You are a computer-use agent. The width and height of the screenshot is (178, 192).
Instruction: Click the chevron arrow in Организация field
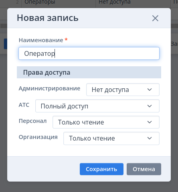(150, 138)
